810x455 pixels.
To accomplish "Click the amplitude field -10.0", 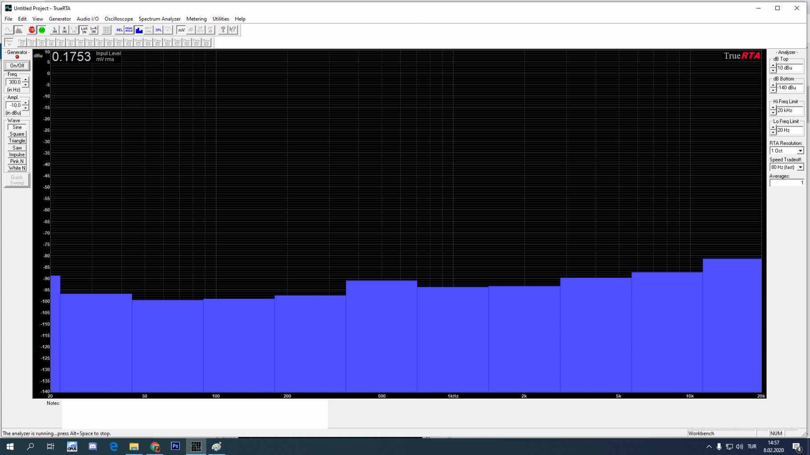I will pos(14,105).
